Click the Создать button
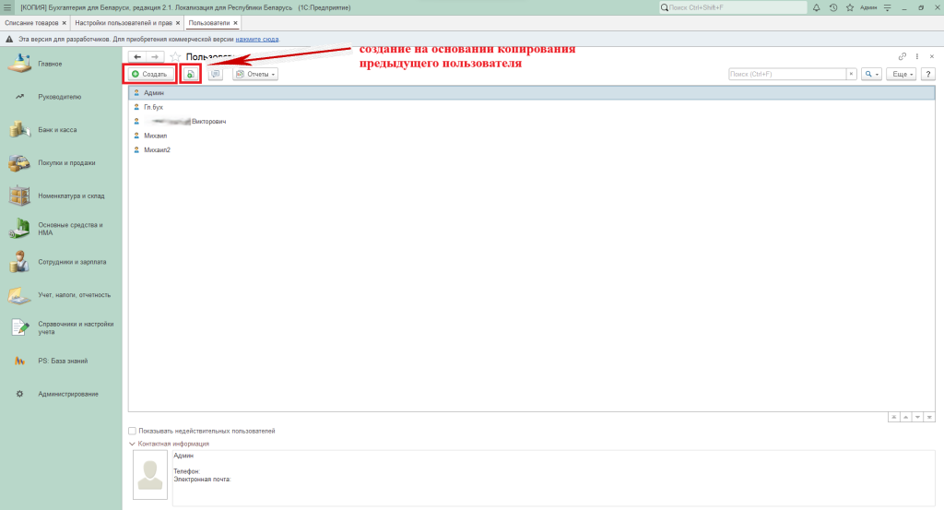The height and width of the screenshot is (510, 944). click(x=149, y=74)
